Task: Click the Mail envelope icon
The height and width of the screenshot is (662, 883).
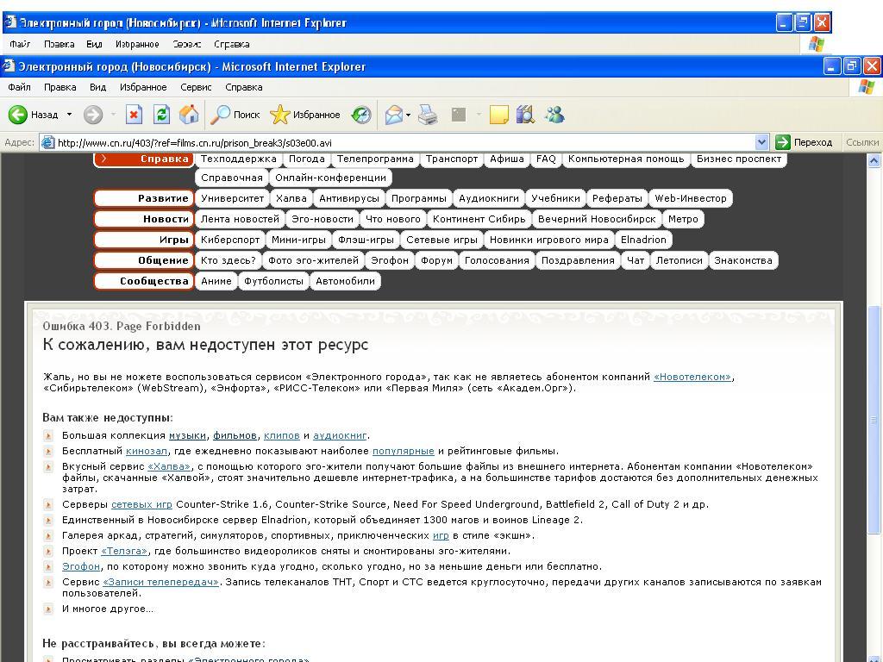Action: (393, 115)
